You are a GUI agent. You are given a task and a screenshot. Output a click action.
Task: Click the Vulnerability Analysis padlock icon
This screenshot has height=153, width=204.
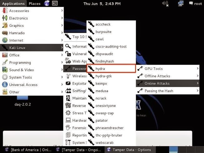pos(68,54)
